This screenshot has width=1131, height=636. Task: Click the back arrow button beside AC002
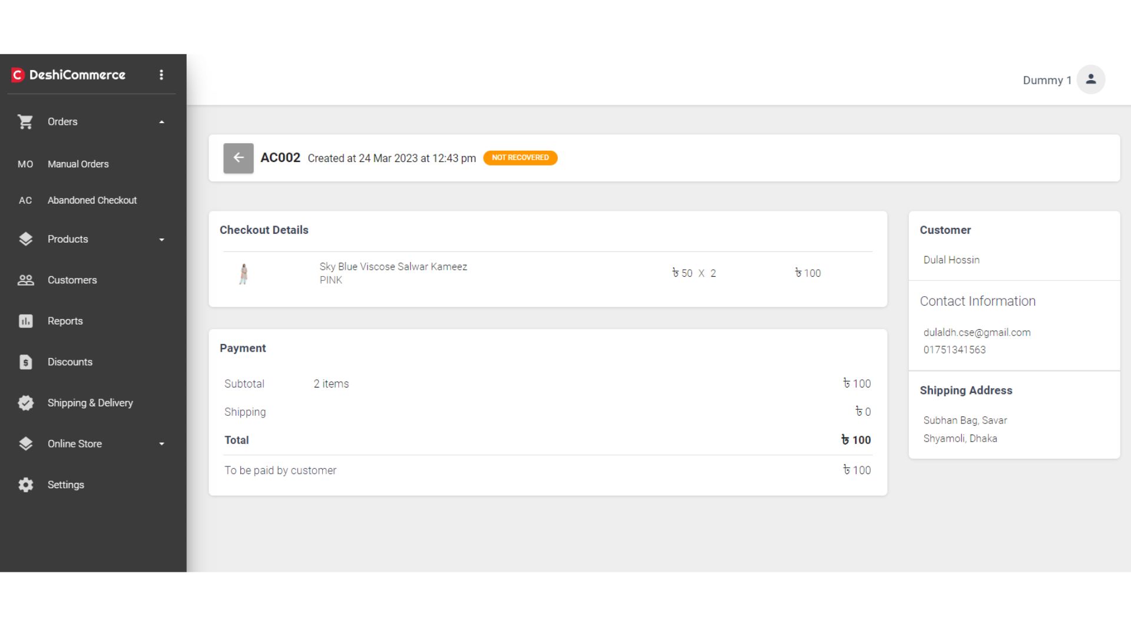238,158
